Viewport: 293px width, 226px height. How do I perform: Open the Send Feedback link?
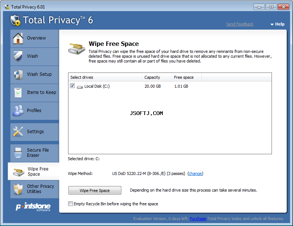(x=240, y=24)
